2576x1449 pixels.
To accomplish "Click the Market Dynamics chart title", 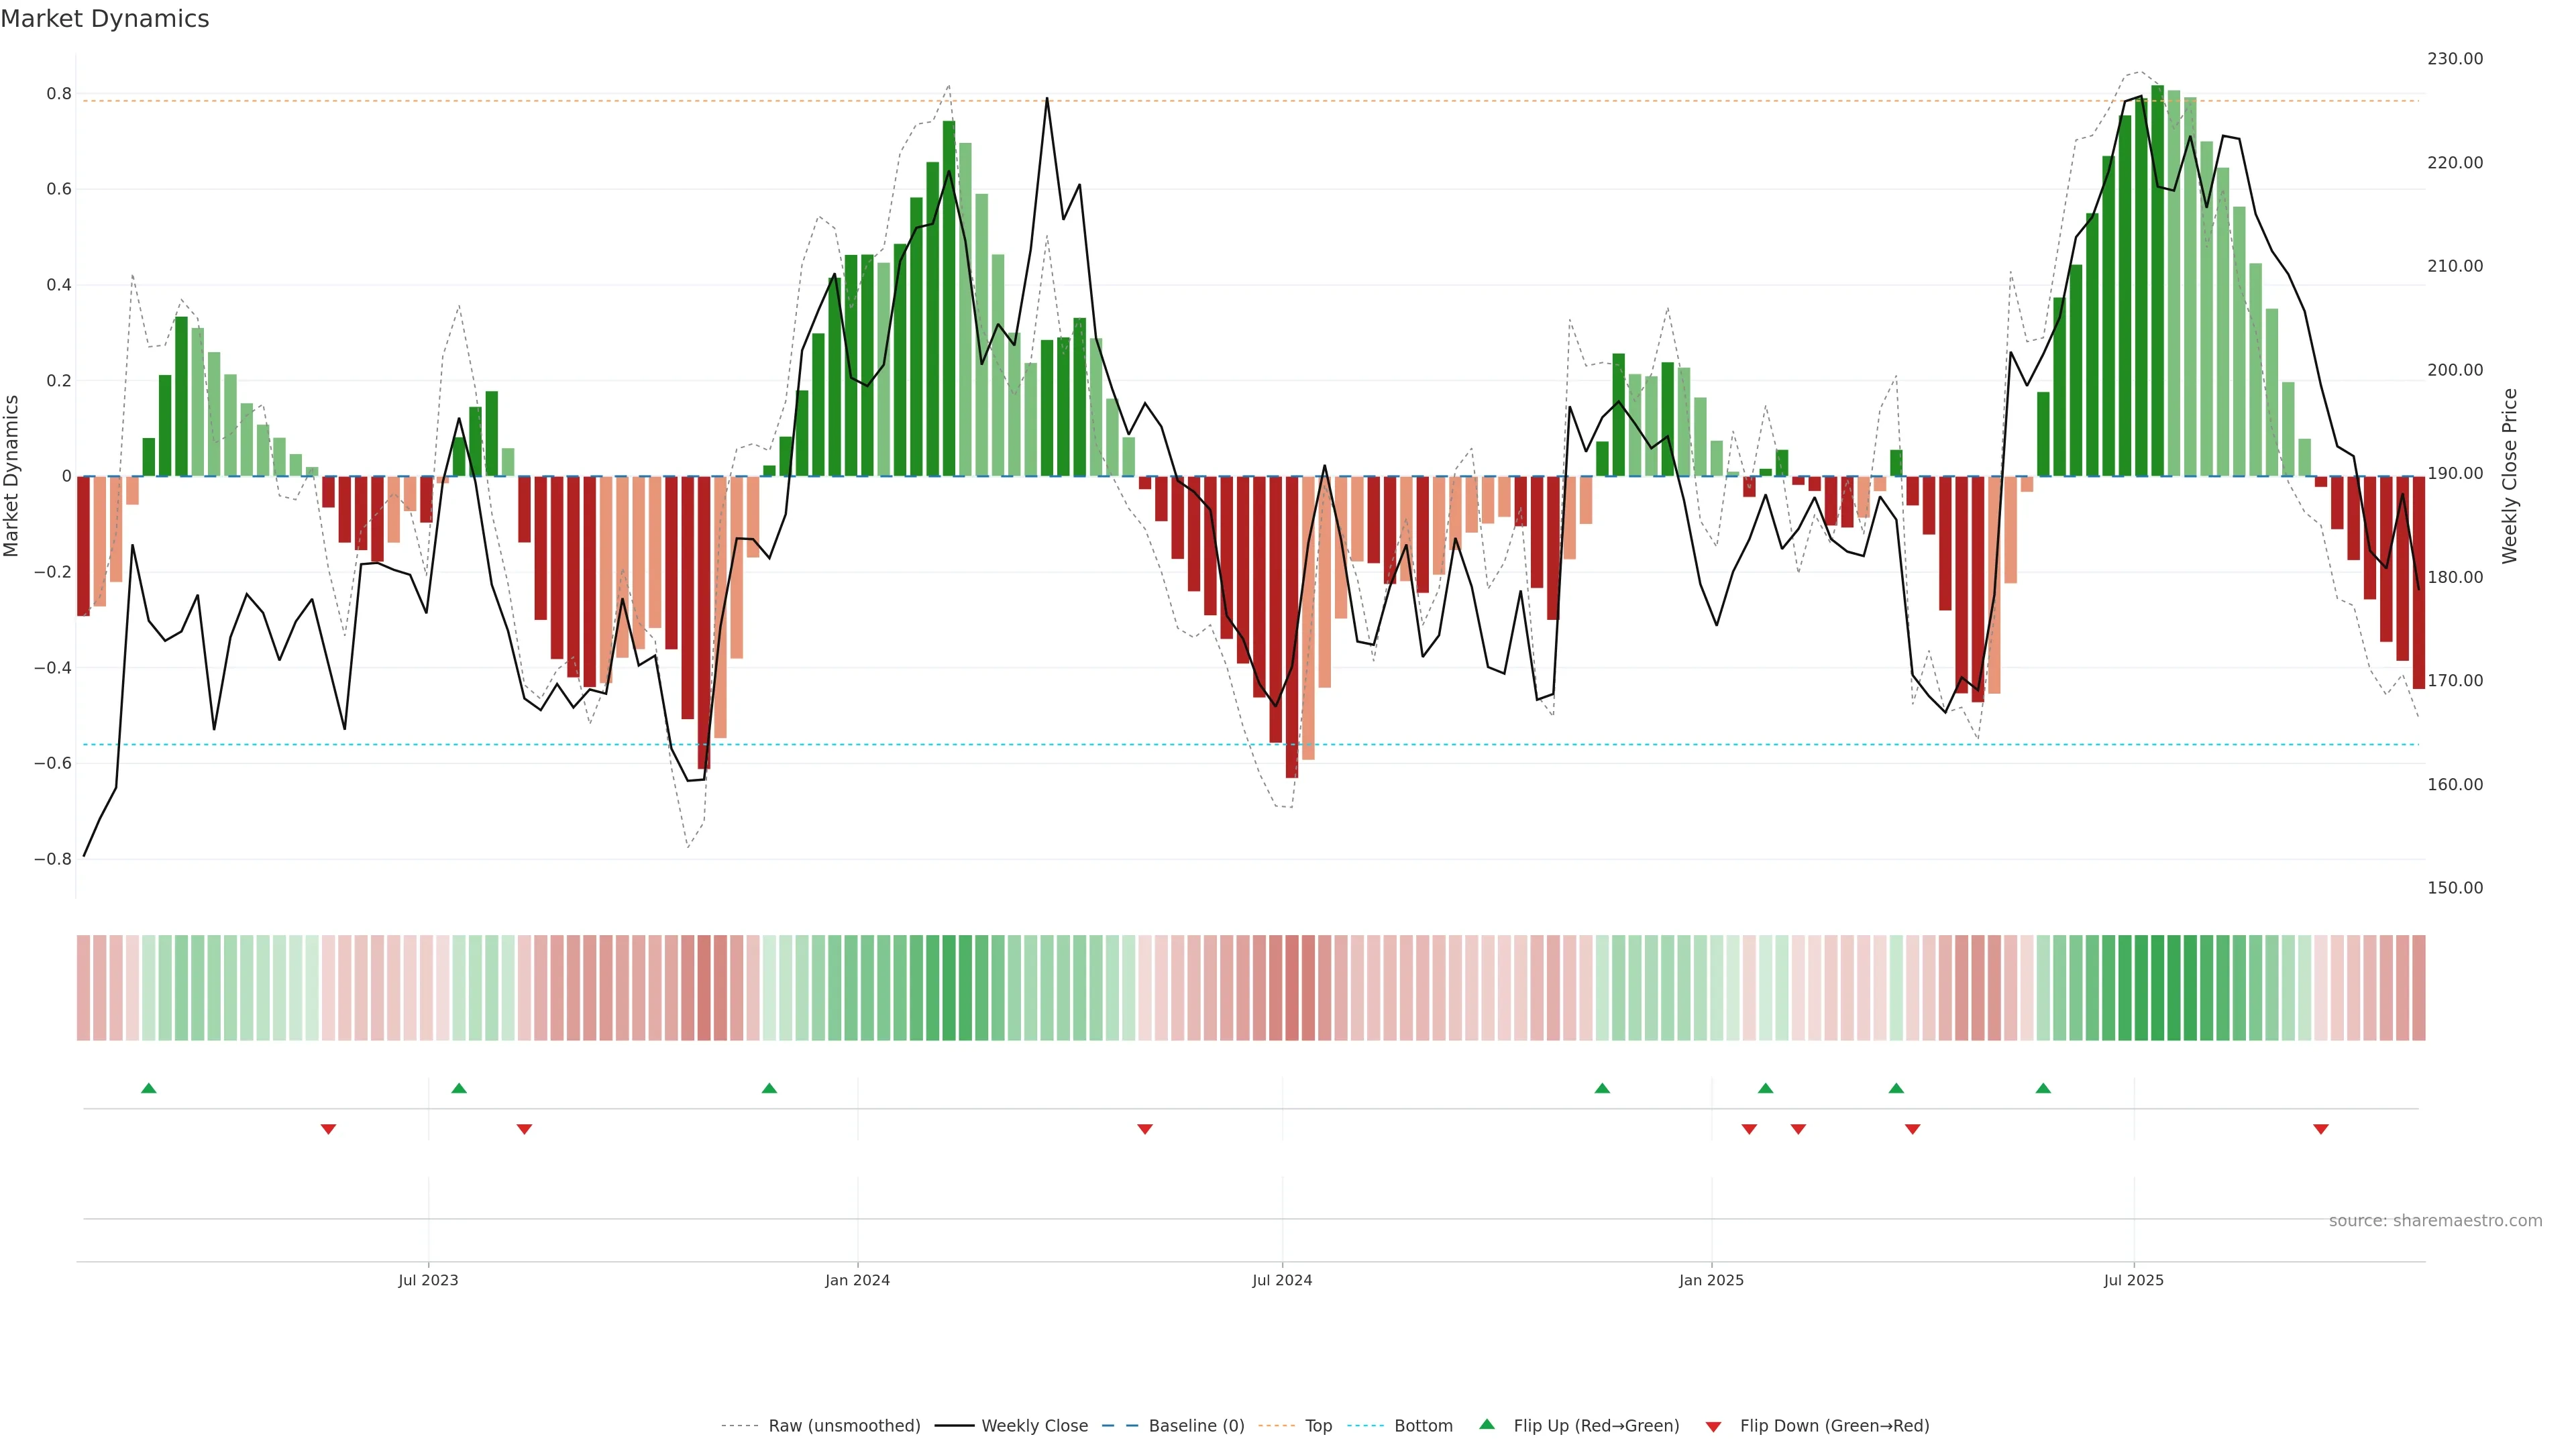I will point(105,19).
